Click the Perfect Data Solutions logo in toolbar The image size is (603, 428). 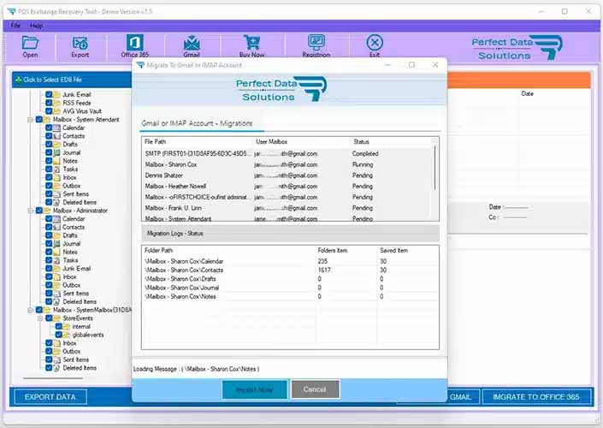point(517,48)
